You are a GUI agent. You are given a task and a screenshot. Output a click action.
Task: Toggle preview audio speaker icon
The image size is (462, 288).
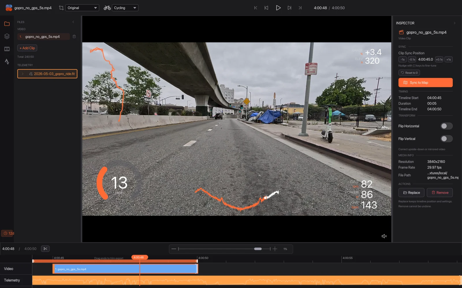[384, 236]
